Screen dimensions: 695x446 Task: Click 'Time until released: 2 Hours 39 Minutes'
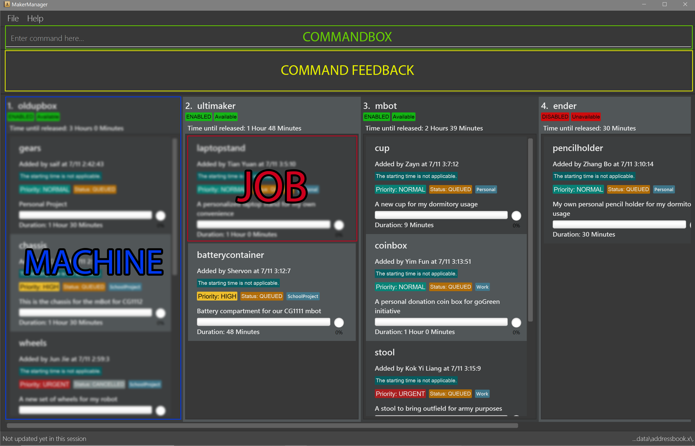(424, 128)
